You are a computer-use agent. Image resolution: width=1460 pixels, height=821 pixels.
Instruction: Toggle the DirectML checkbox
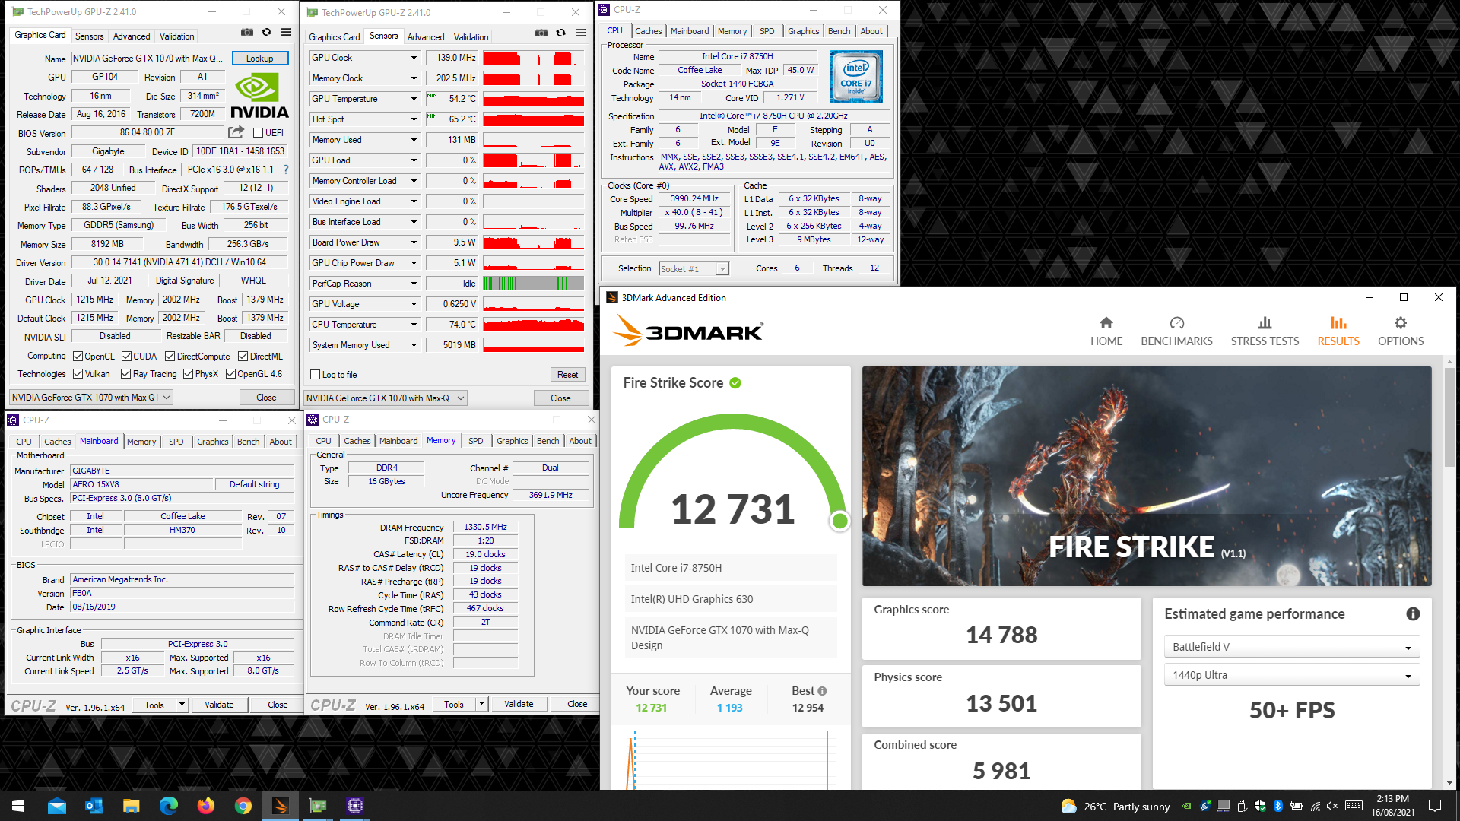[x=243, y=357]
